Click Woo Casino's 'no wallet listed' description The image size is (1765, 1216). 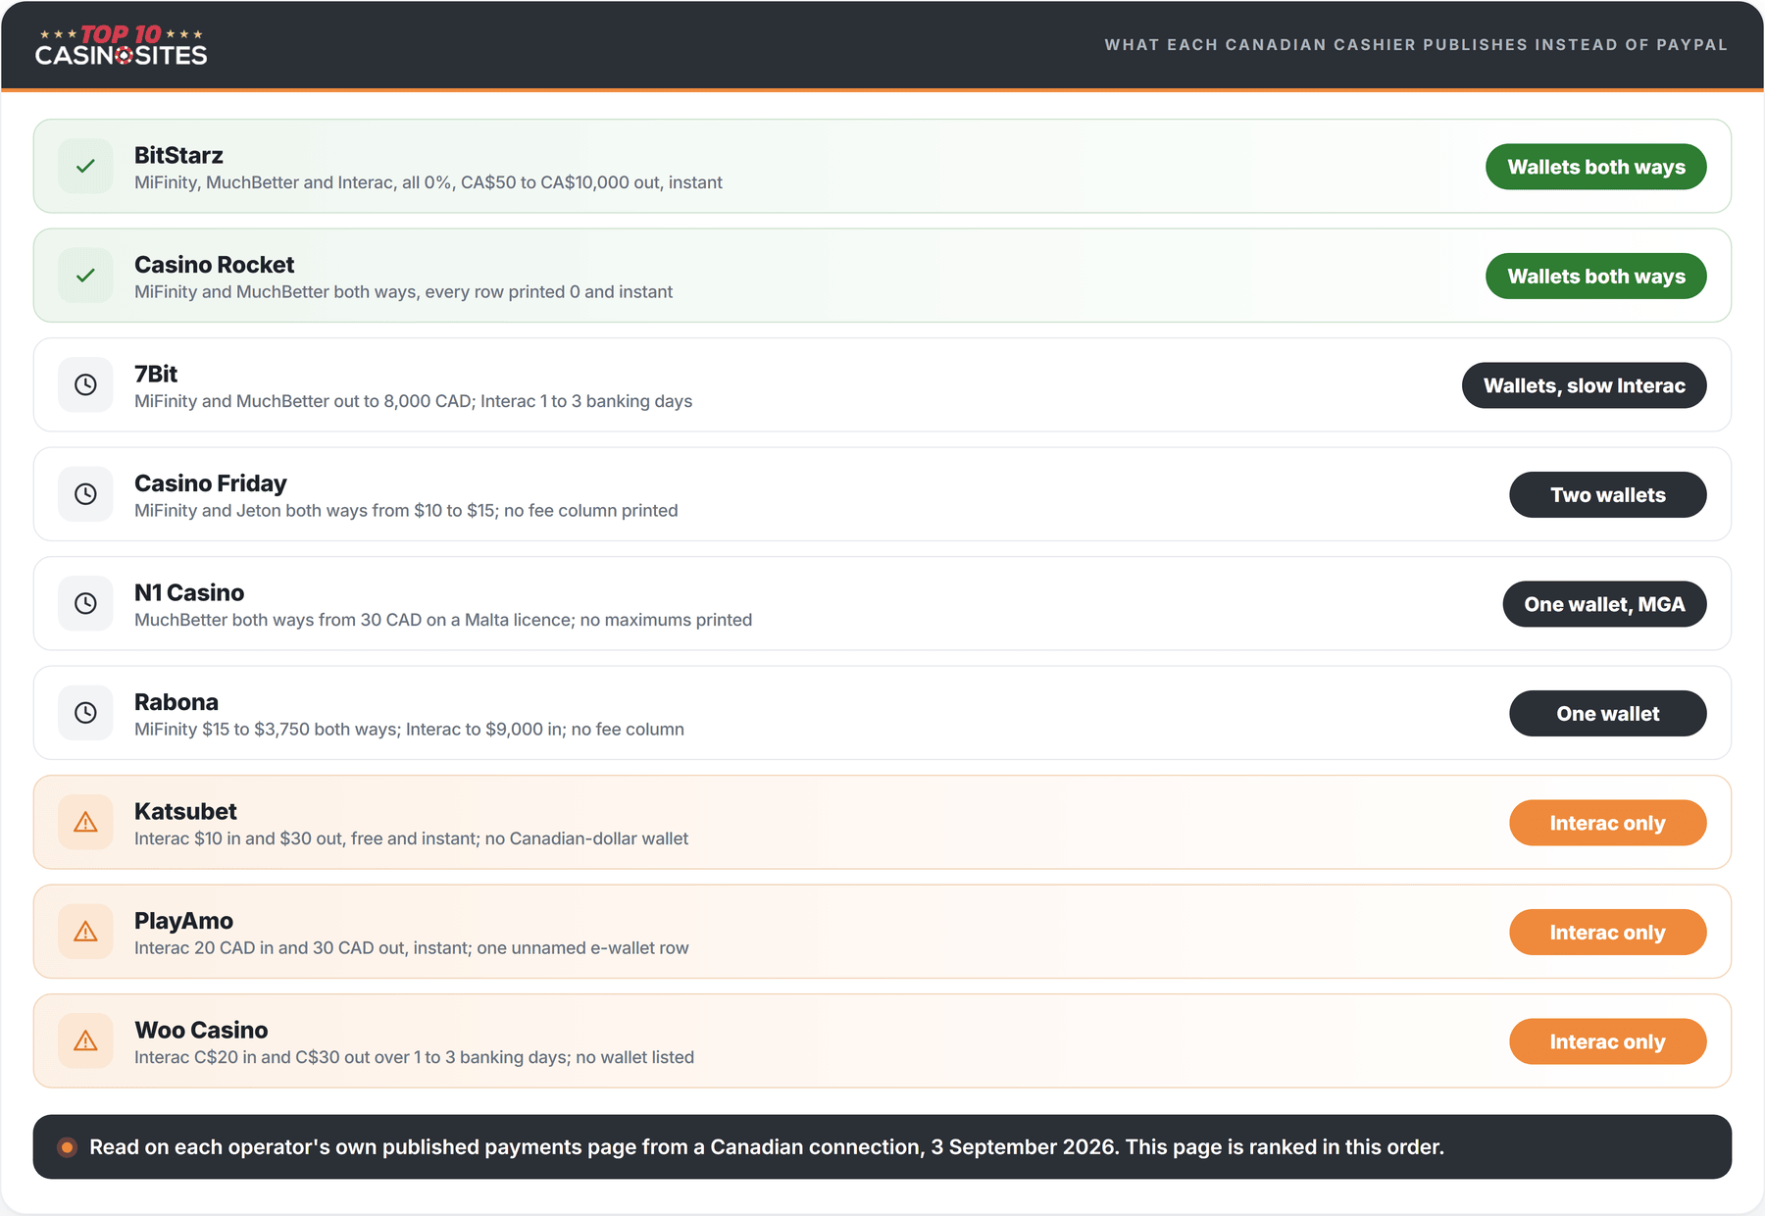point(414,1057)
